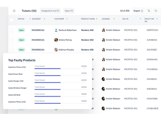Click Rockerz 450 in Kathryn Murphy's row

[x=87, y=50]
